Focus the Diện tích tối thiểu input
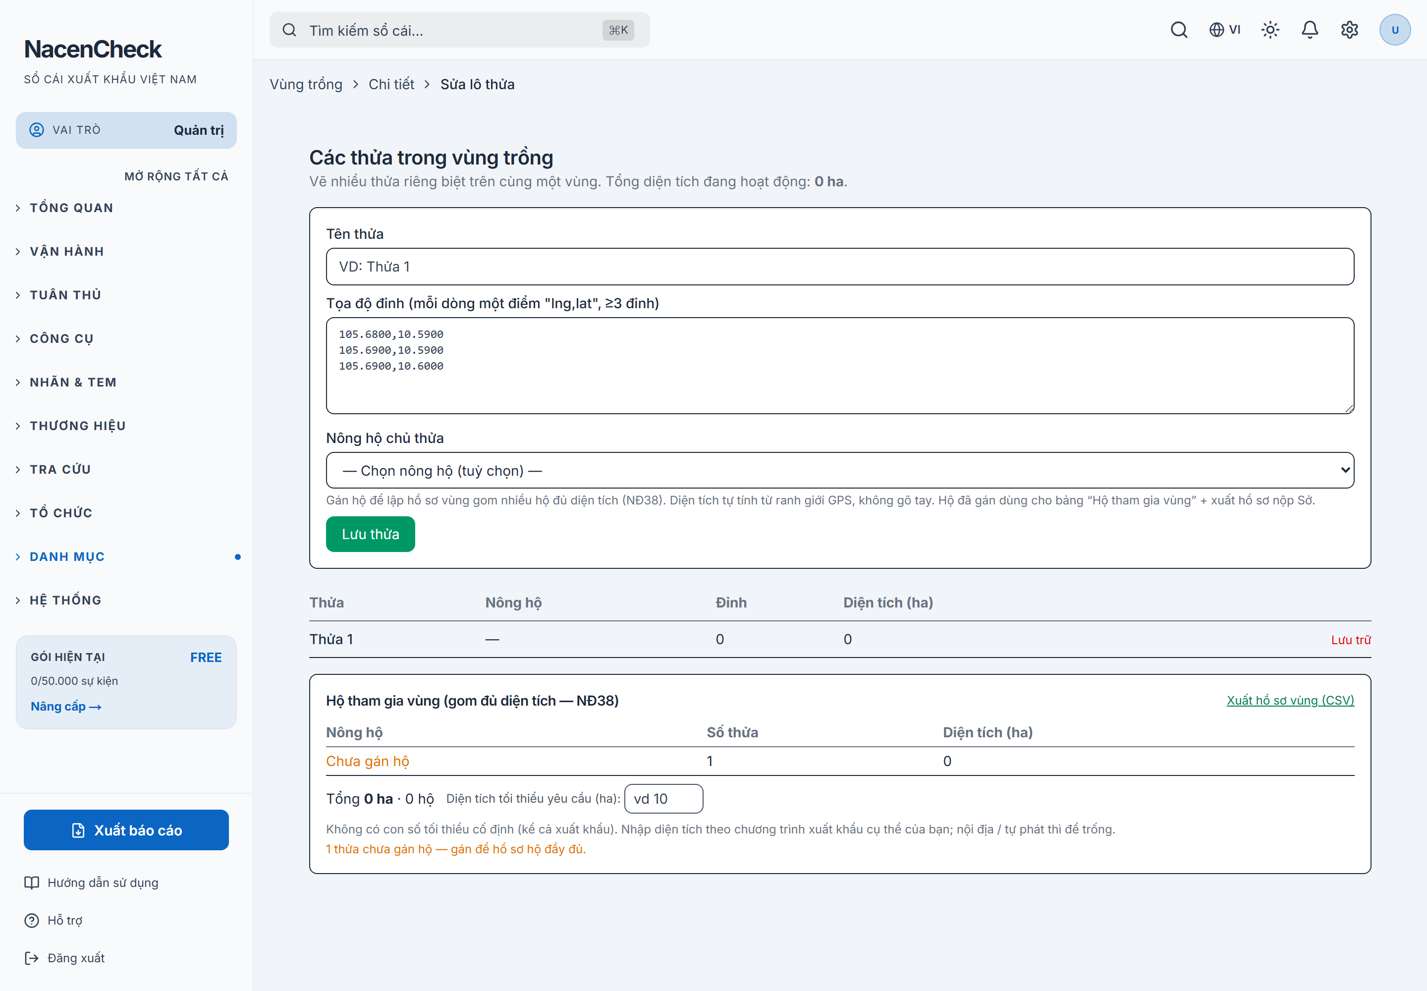1427x991 pixels. click(x=663, y=799)
